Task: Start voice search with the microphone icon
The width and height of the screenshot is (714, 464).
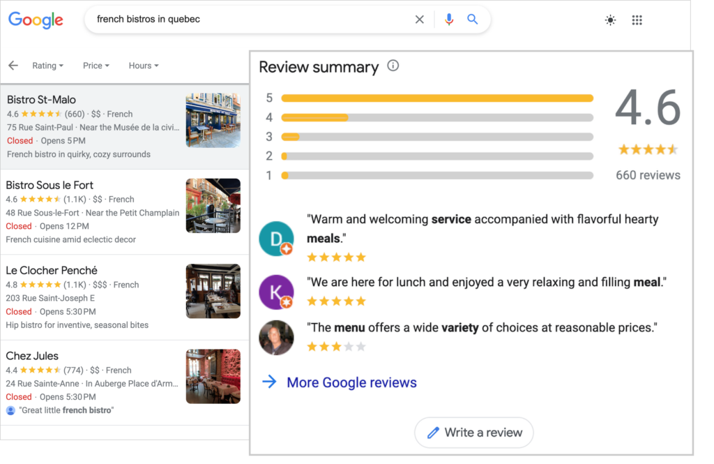Action: tap(449, 19)
